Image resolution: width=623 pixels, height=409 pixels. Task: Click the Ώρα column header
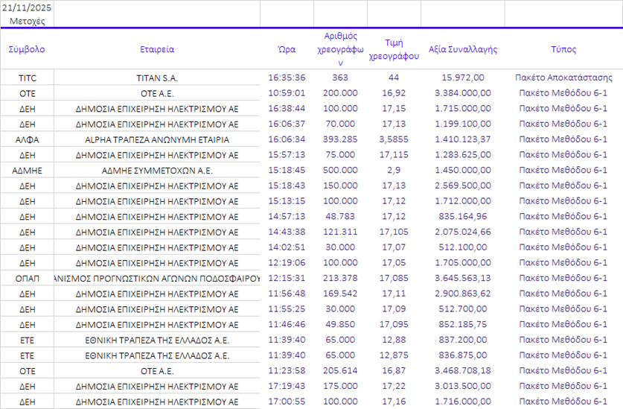[x=287, y=50]
